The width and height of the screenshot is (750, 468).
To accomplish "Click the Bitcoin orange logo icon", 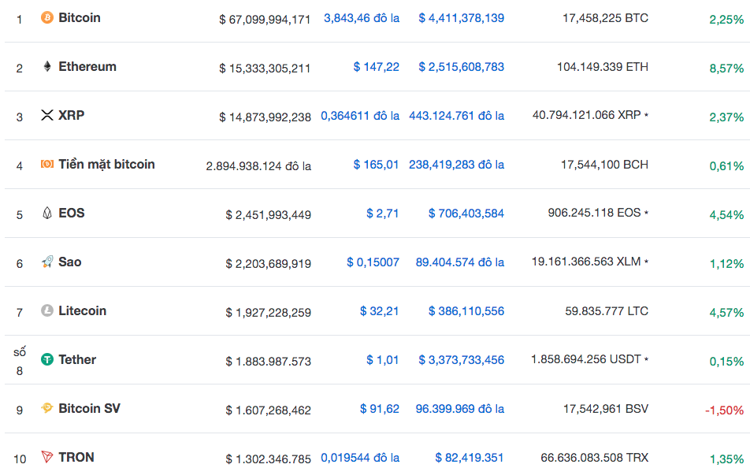I will (47, 17).
